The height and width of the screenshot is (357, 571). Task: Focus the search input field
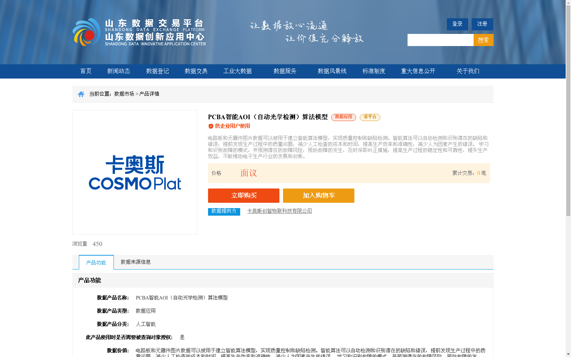(x=440, y=40)
